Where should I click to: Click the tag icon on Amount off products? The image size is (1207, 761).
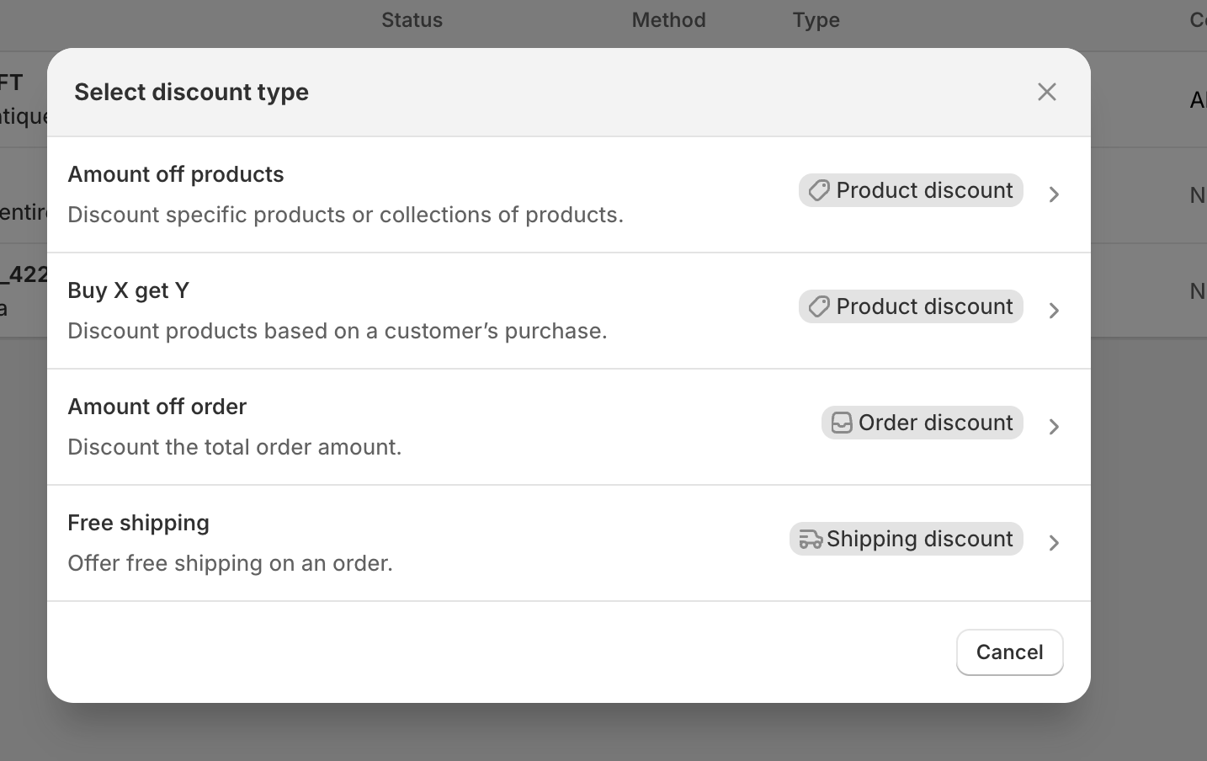(819, 190)
